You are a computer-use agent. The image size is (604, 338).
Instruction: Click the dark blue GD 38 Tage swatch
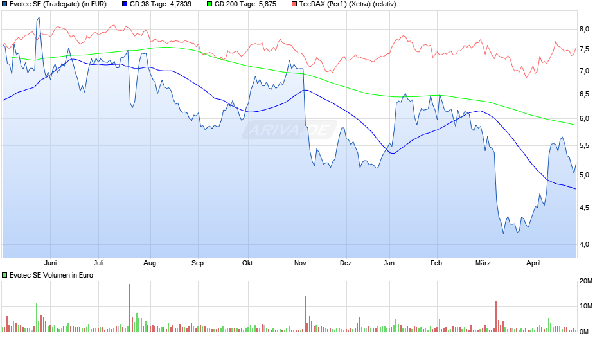[125, 4]
